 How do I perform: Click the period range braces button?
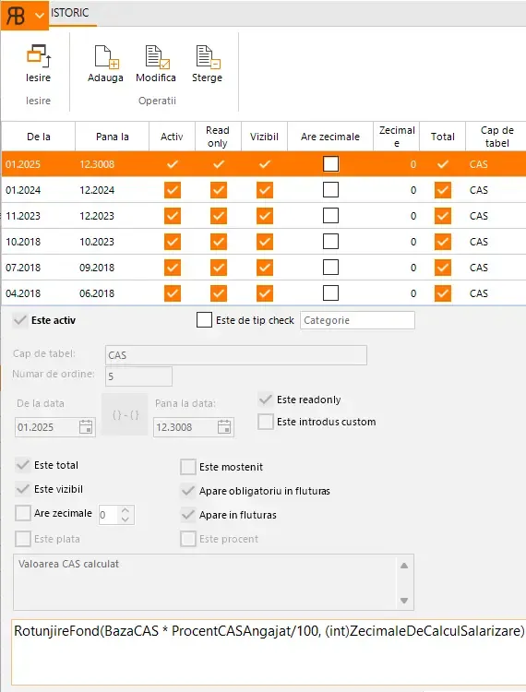tap(125, 415)
